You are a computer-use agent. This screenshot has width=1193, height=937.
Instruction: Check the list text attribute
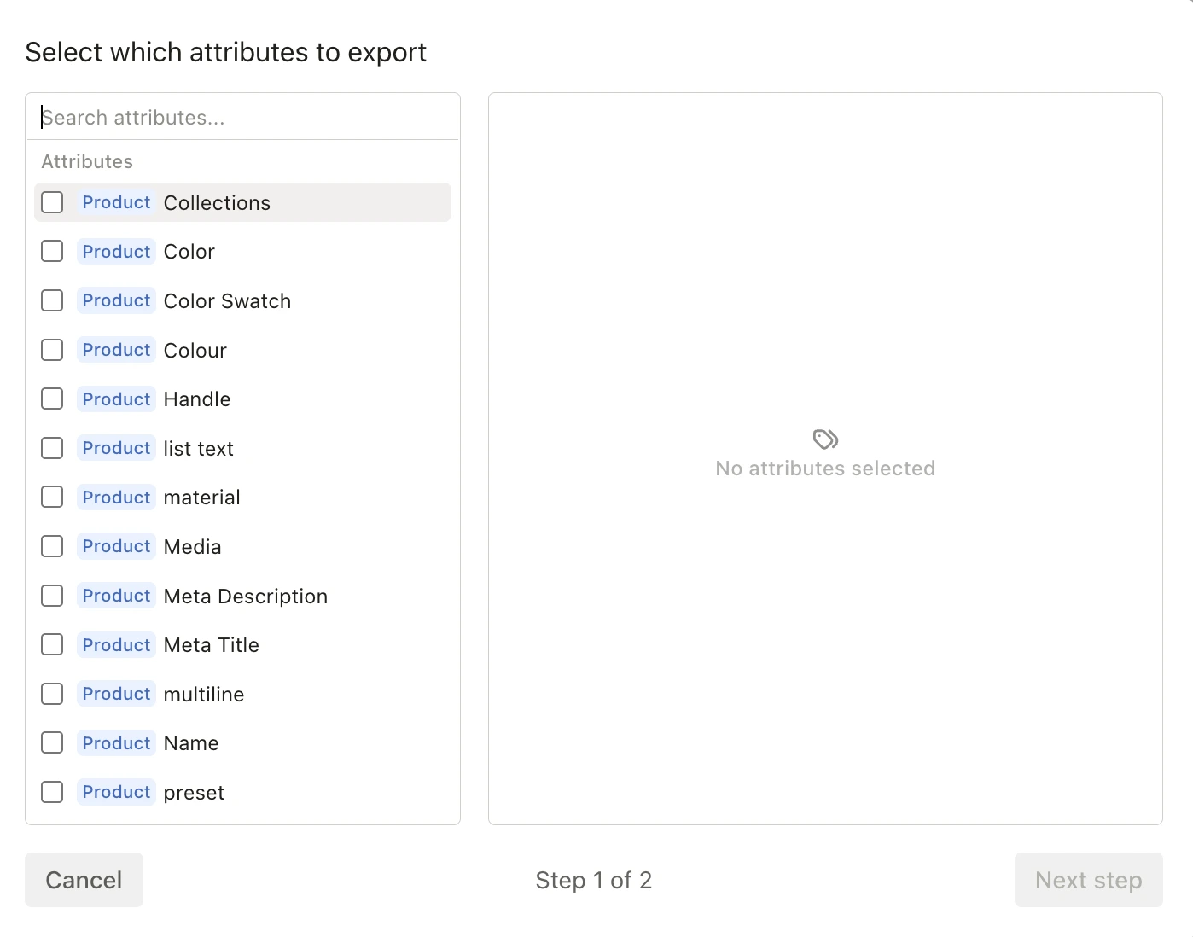(x=52, y=448)
